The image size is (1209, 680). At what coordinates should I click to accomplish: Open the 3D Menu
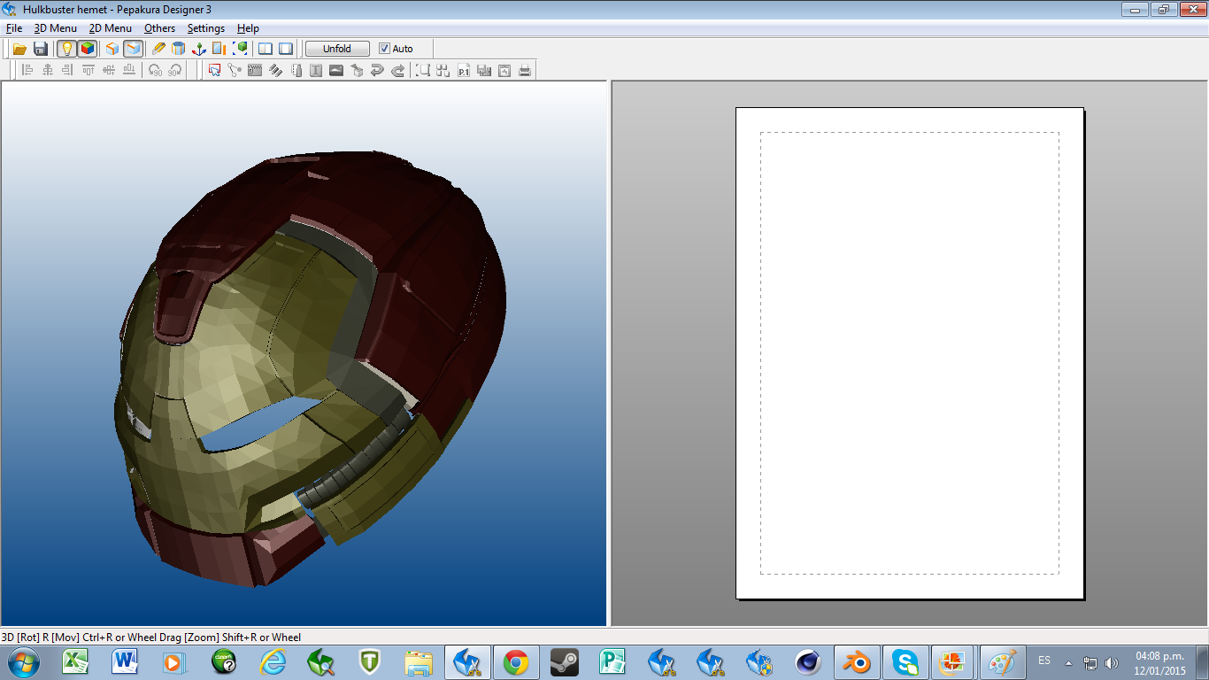click(x=56, y=28)
